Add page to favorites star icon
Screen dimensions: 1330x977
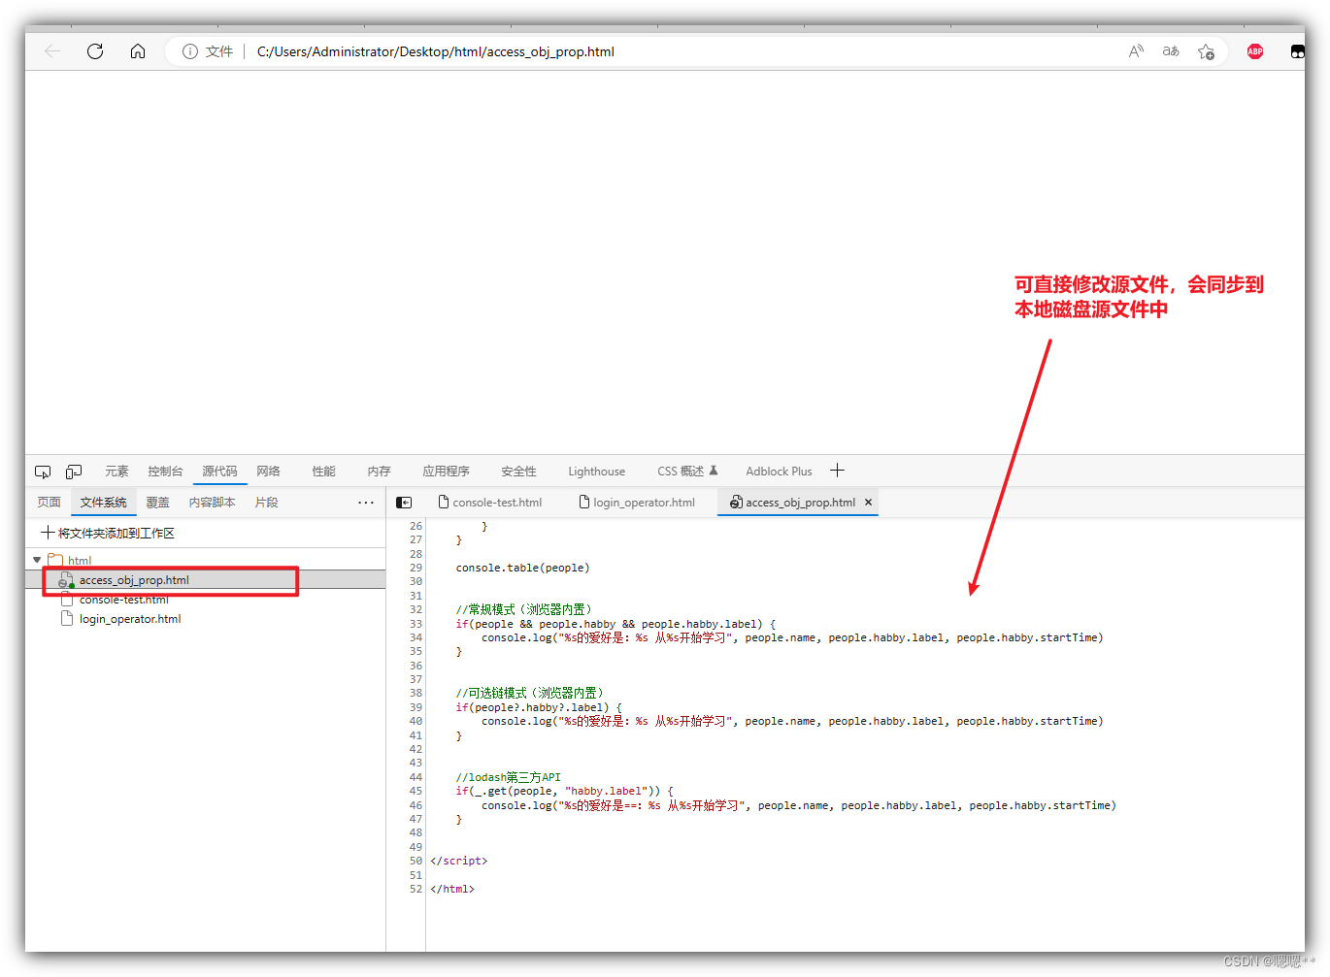1206,51
